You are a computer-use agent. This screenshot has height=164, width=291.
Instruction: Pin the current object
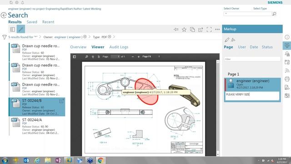[x=176, y=29]
